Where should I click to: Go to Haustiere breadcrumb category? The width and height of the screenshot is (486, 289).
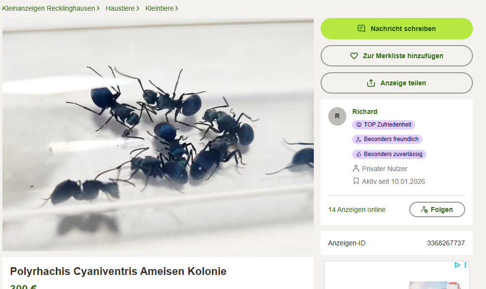(120, 8)
